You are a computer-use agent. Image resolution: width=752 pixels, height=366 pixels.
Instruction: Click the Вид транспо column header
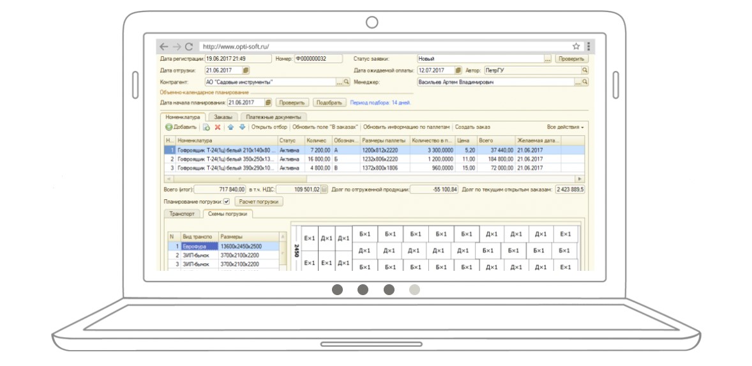tap(200, 237)
